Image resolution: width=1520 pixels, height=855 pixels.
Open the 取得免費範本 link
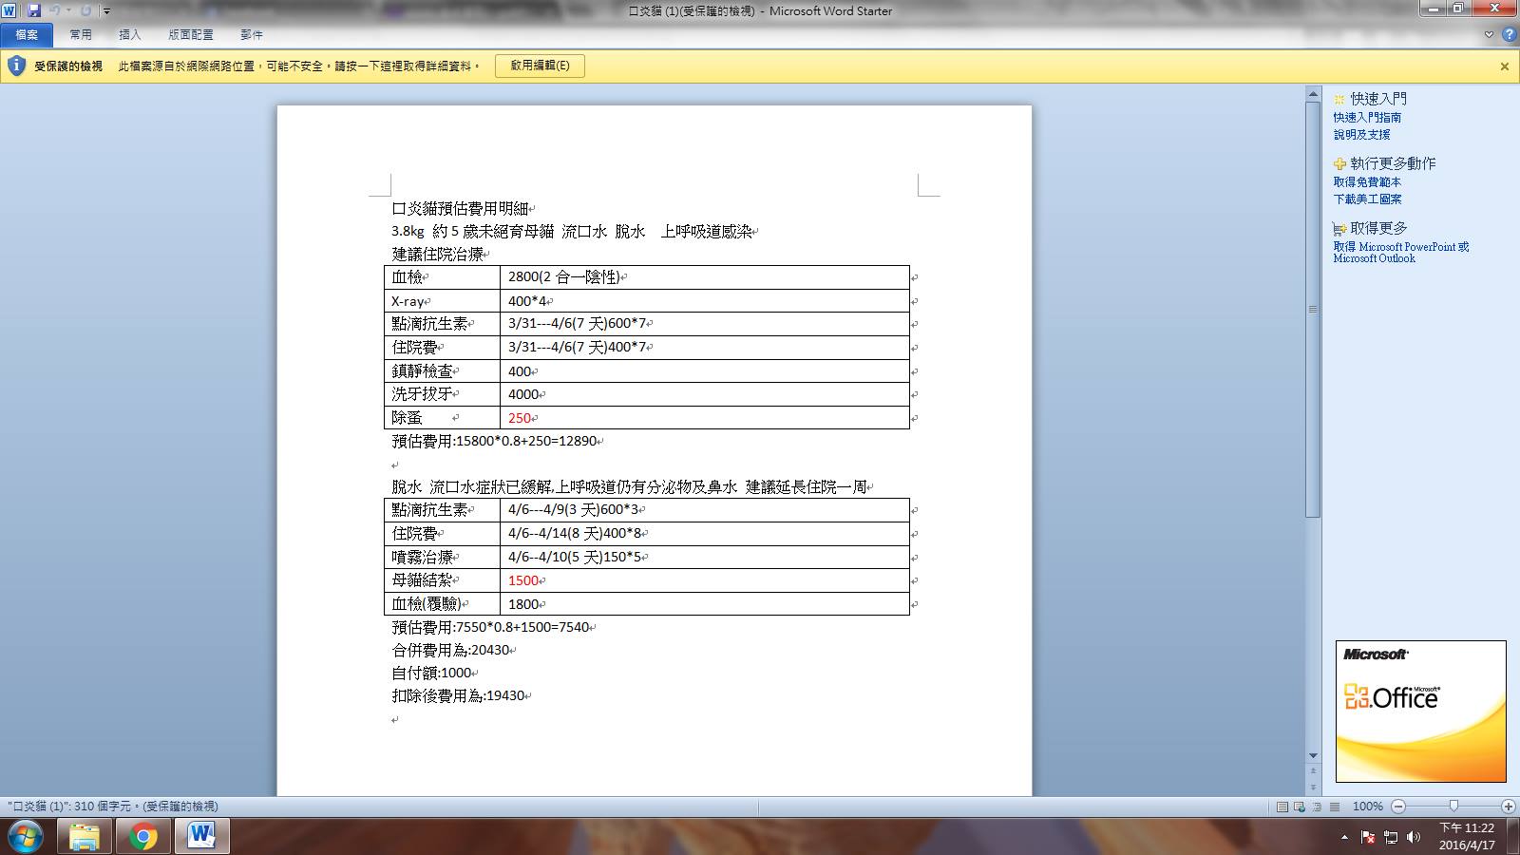point(1367,182)
